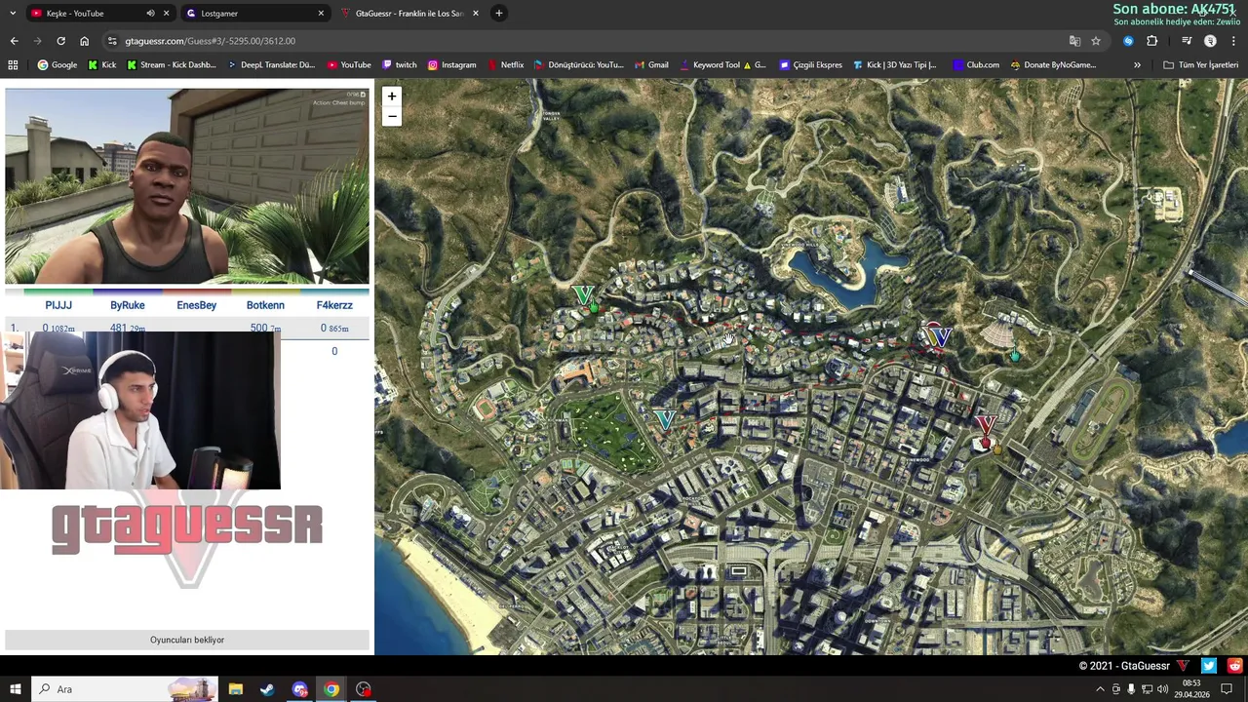This screenshot has width=1248, height=702.
Task: Click player name ByRuke in scoreboard
Action: (128, 305)
